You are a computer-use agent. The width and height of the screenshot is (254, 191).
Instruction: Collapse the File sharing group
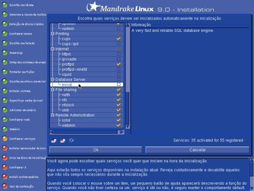(53, 90)
